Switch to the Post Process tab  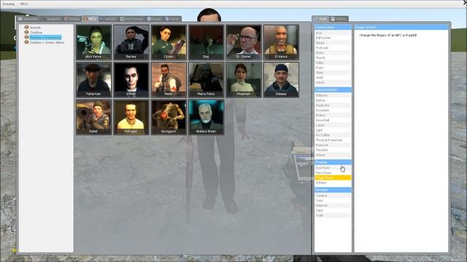(x=131, y=19)
